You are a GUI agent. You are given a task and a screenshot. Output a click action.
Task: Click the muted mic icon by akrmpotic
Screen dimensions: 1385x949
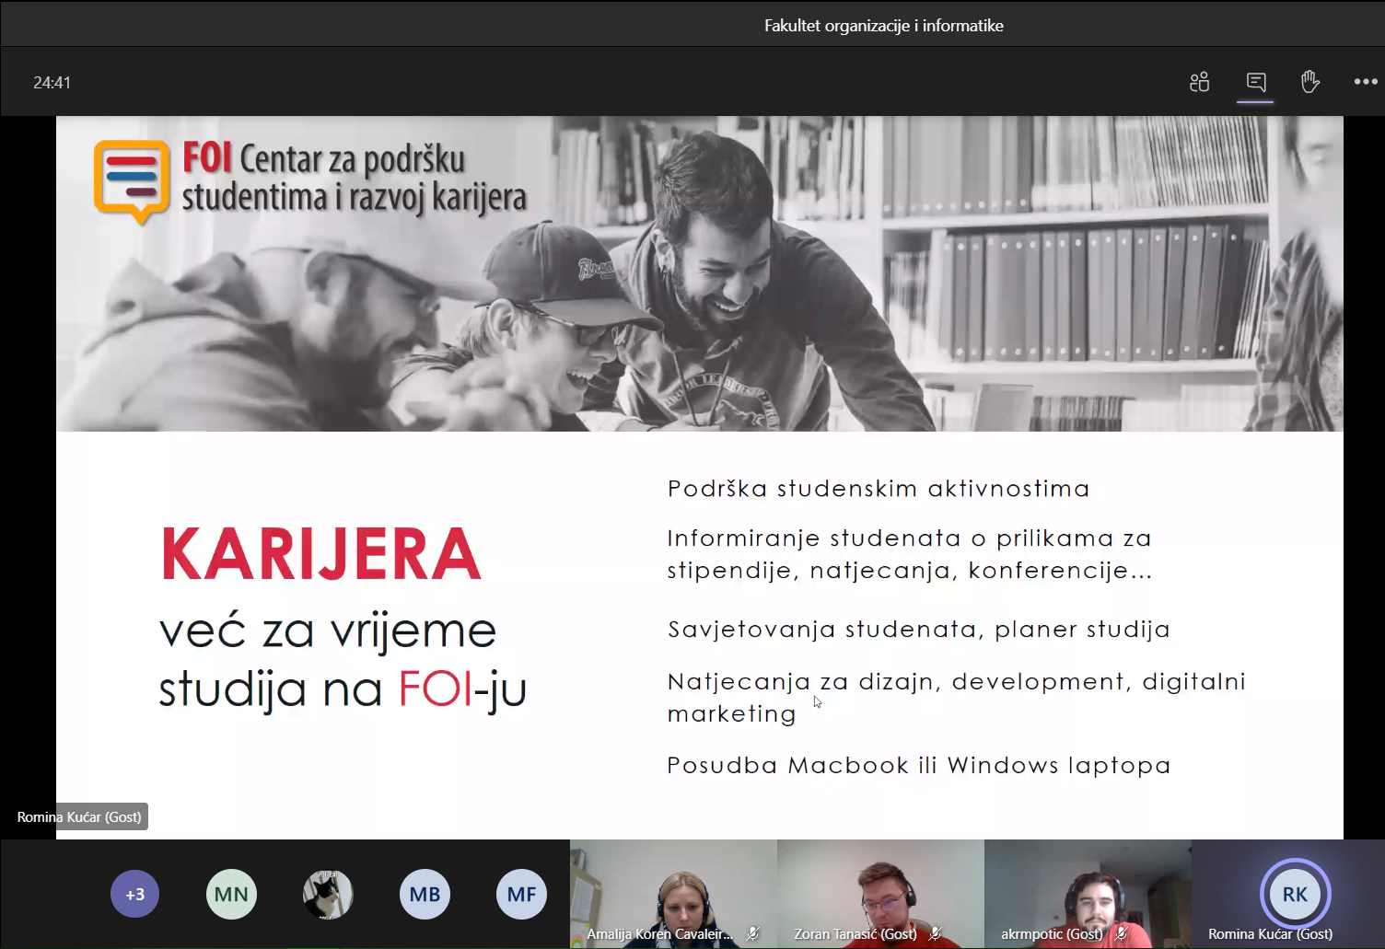[1121, 933]
